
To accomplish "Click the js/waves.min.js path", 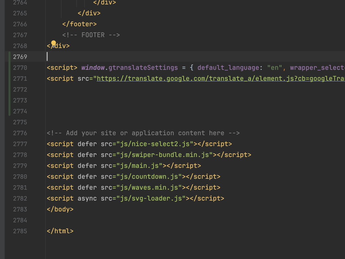I will 149,187.
